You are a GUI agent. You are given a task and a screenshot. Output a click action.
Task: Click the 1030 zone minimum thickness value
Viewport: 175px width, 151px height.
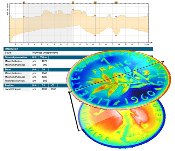pos(44,77)
